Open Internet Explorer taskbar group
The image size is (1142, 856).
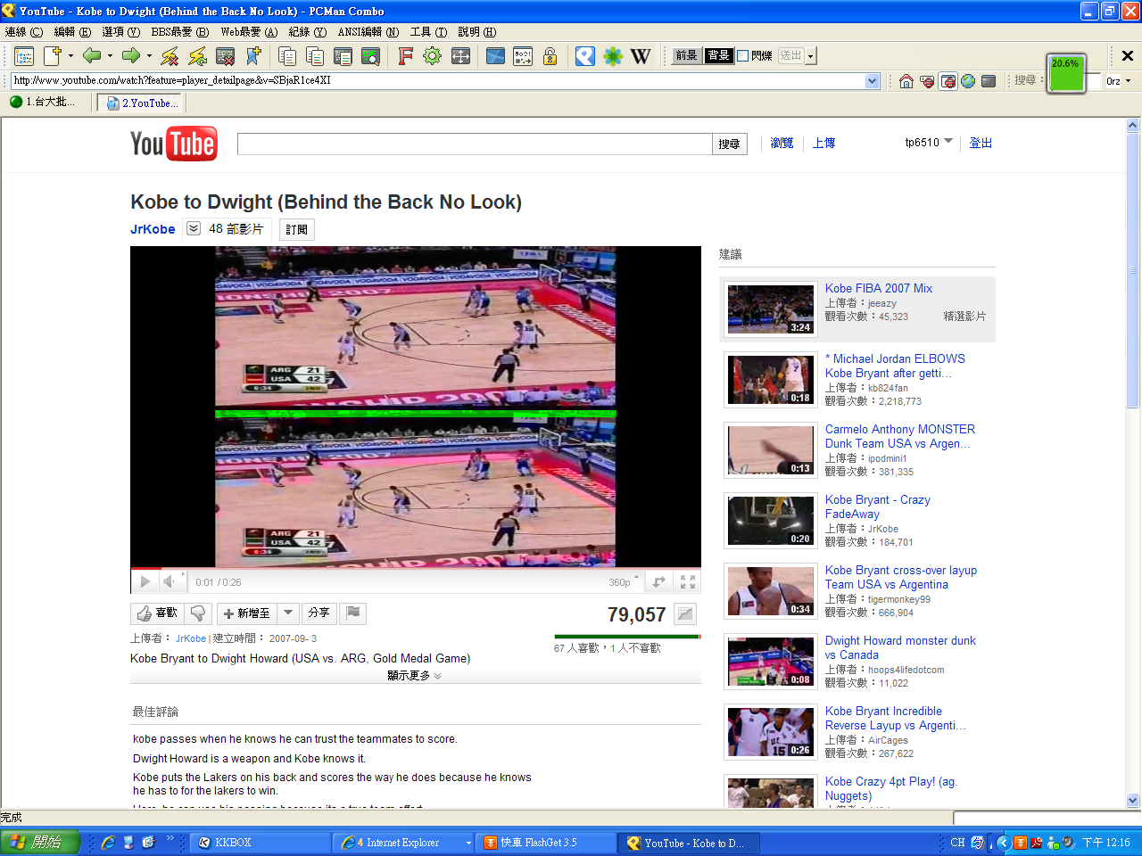(x=403, y=843)
